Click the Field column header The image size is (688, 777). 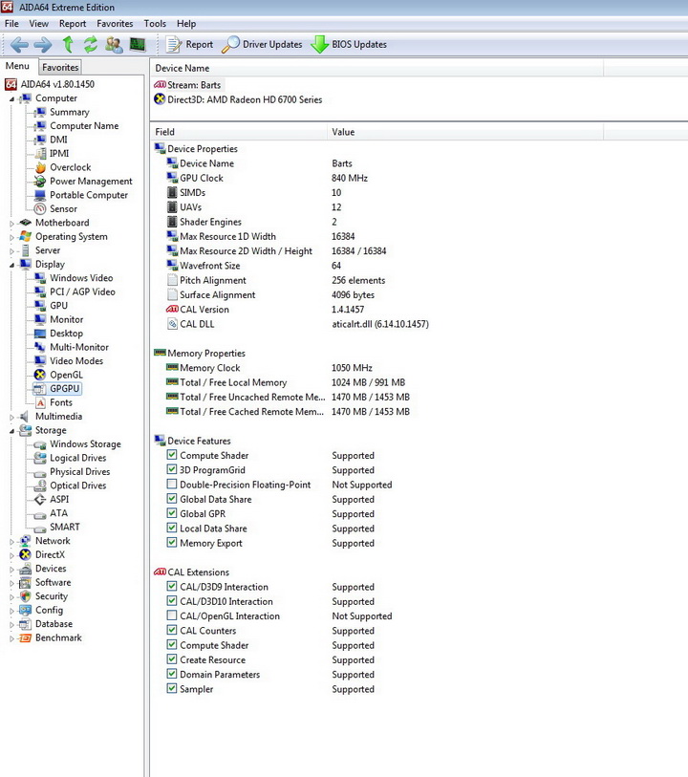tap(238, 132)
